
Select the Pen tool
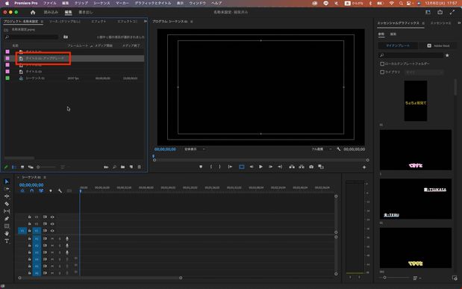click(x=7, y=219)
